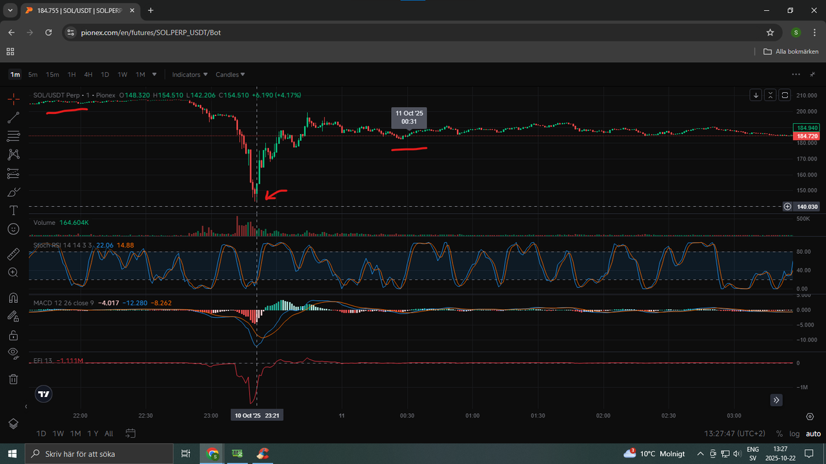Image resolution: width=826 pixels, height=464 pixels.
Task: Open the Candles chart type dropdown
Action: tap(231, 75)
